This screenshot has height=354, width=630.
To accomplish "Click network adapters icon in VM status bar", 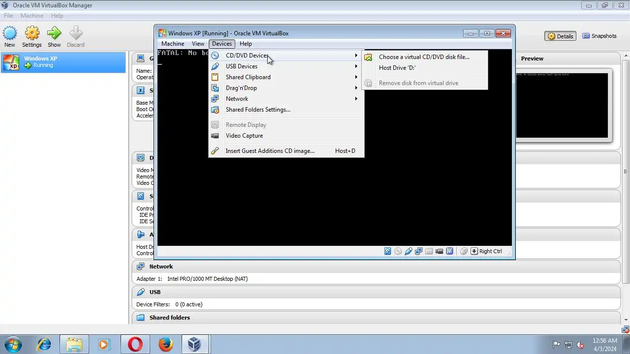I will [x=419, y=251].
